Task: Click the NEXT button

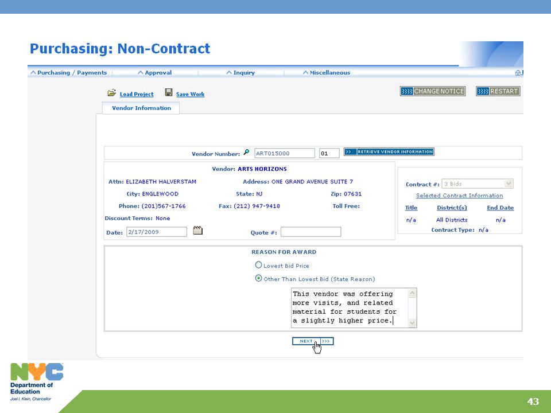Action: click(x=313, y=341)
